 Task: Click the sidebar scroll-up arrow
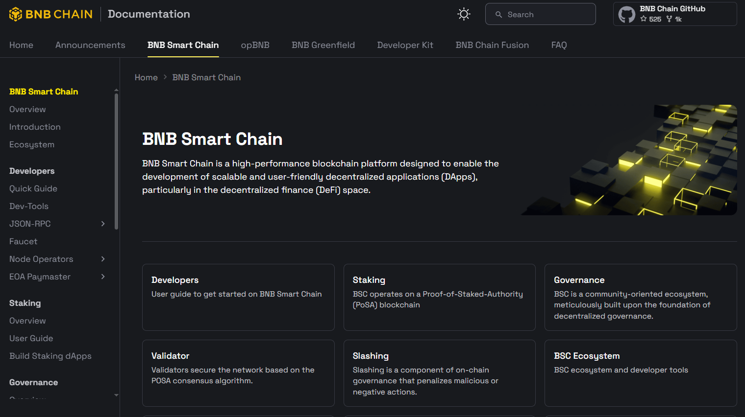coord(116,90)
